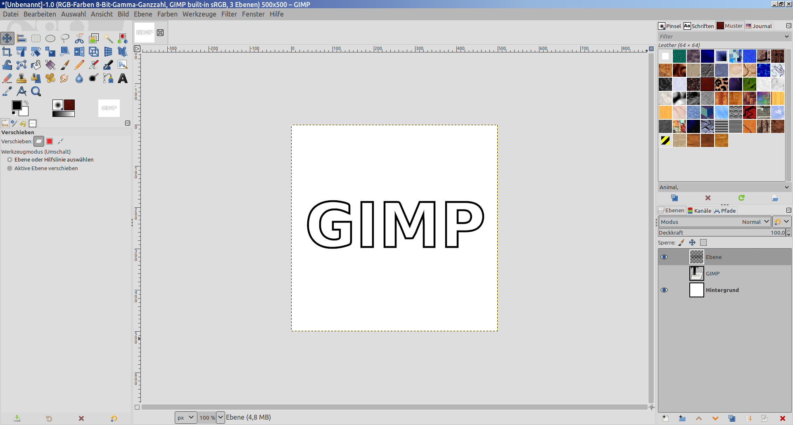The width and height of the screenshot is (793, 425).
Task: Create a new layer in Layers panel
Action: [x=665, y=418]
